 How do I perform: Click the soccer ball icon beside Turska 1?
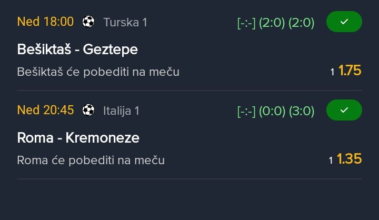coord(88,22)
